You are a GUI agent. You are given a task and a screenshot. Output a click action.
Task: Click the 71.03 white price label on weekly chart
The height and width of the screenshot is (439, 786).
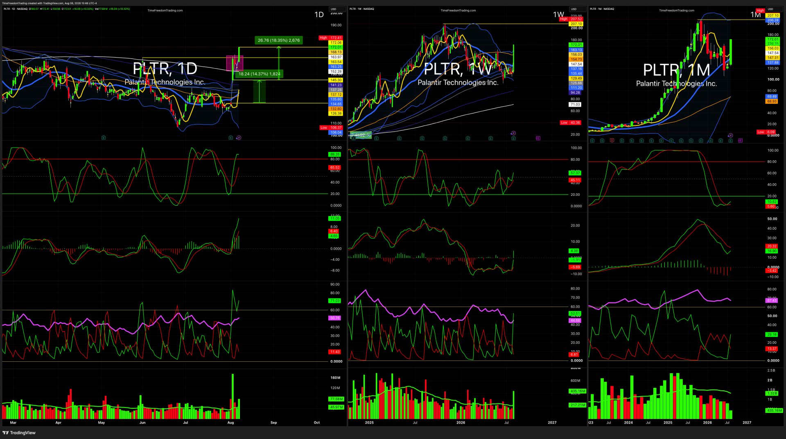[575, 105]
